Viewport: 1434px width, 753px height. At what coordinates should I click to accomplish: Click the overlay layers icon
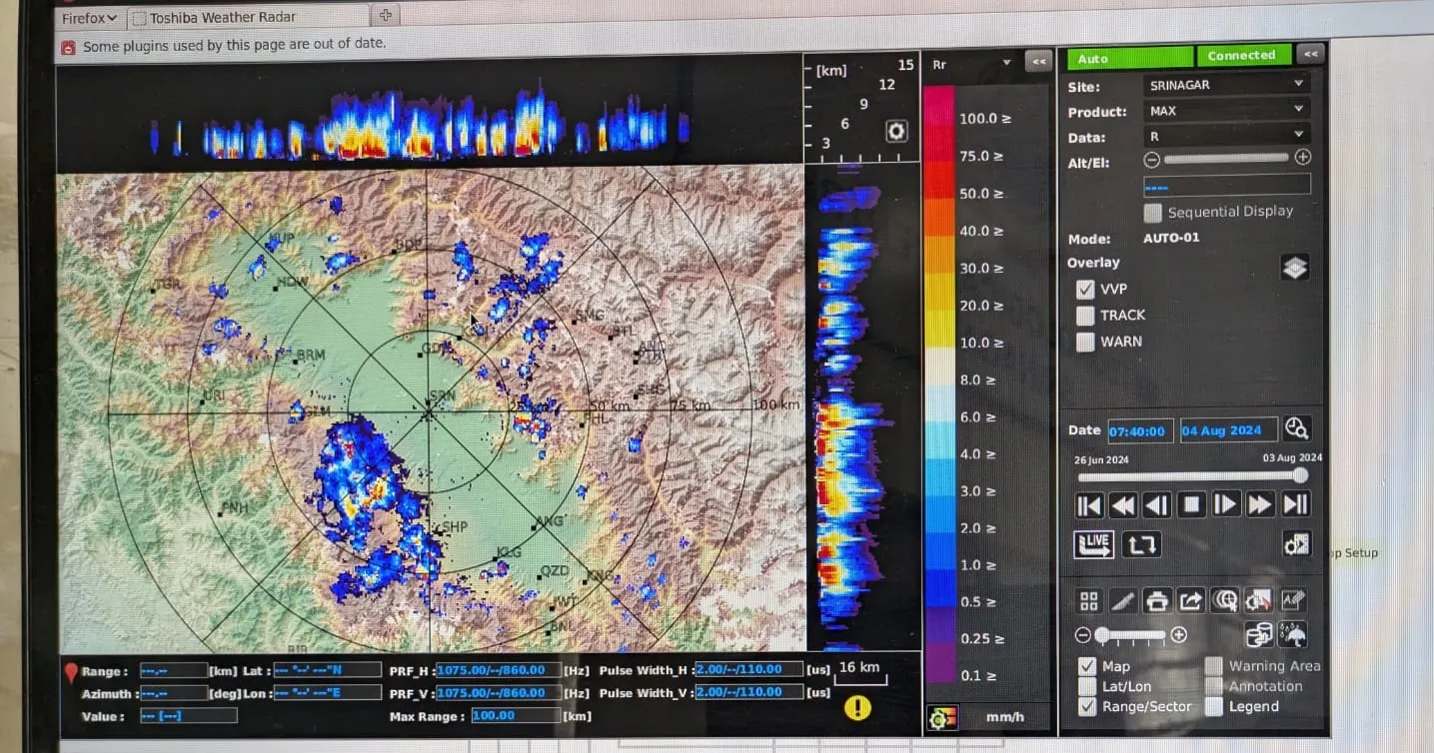(1294, 268)
